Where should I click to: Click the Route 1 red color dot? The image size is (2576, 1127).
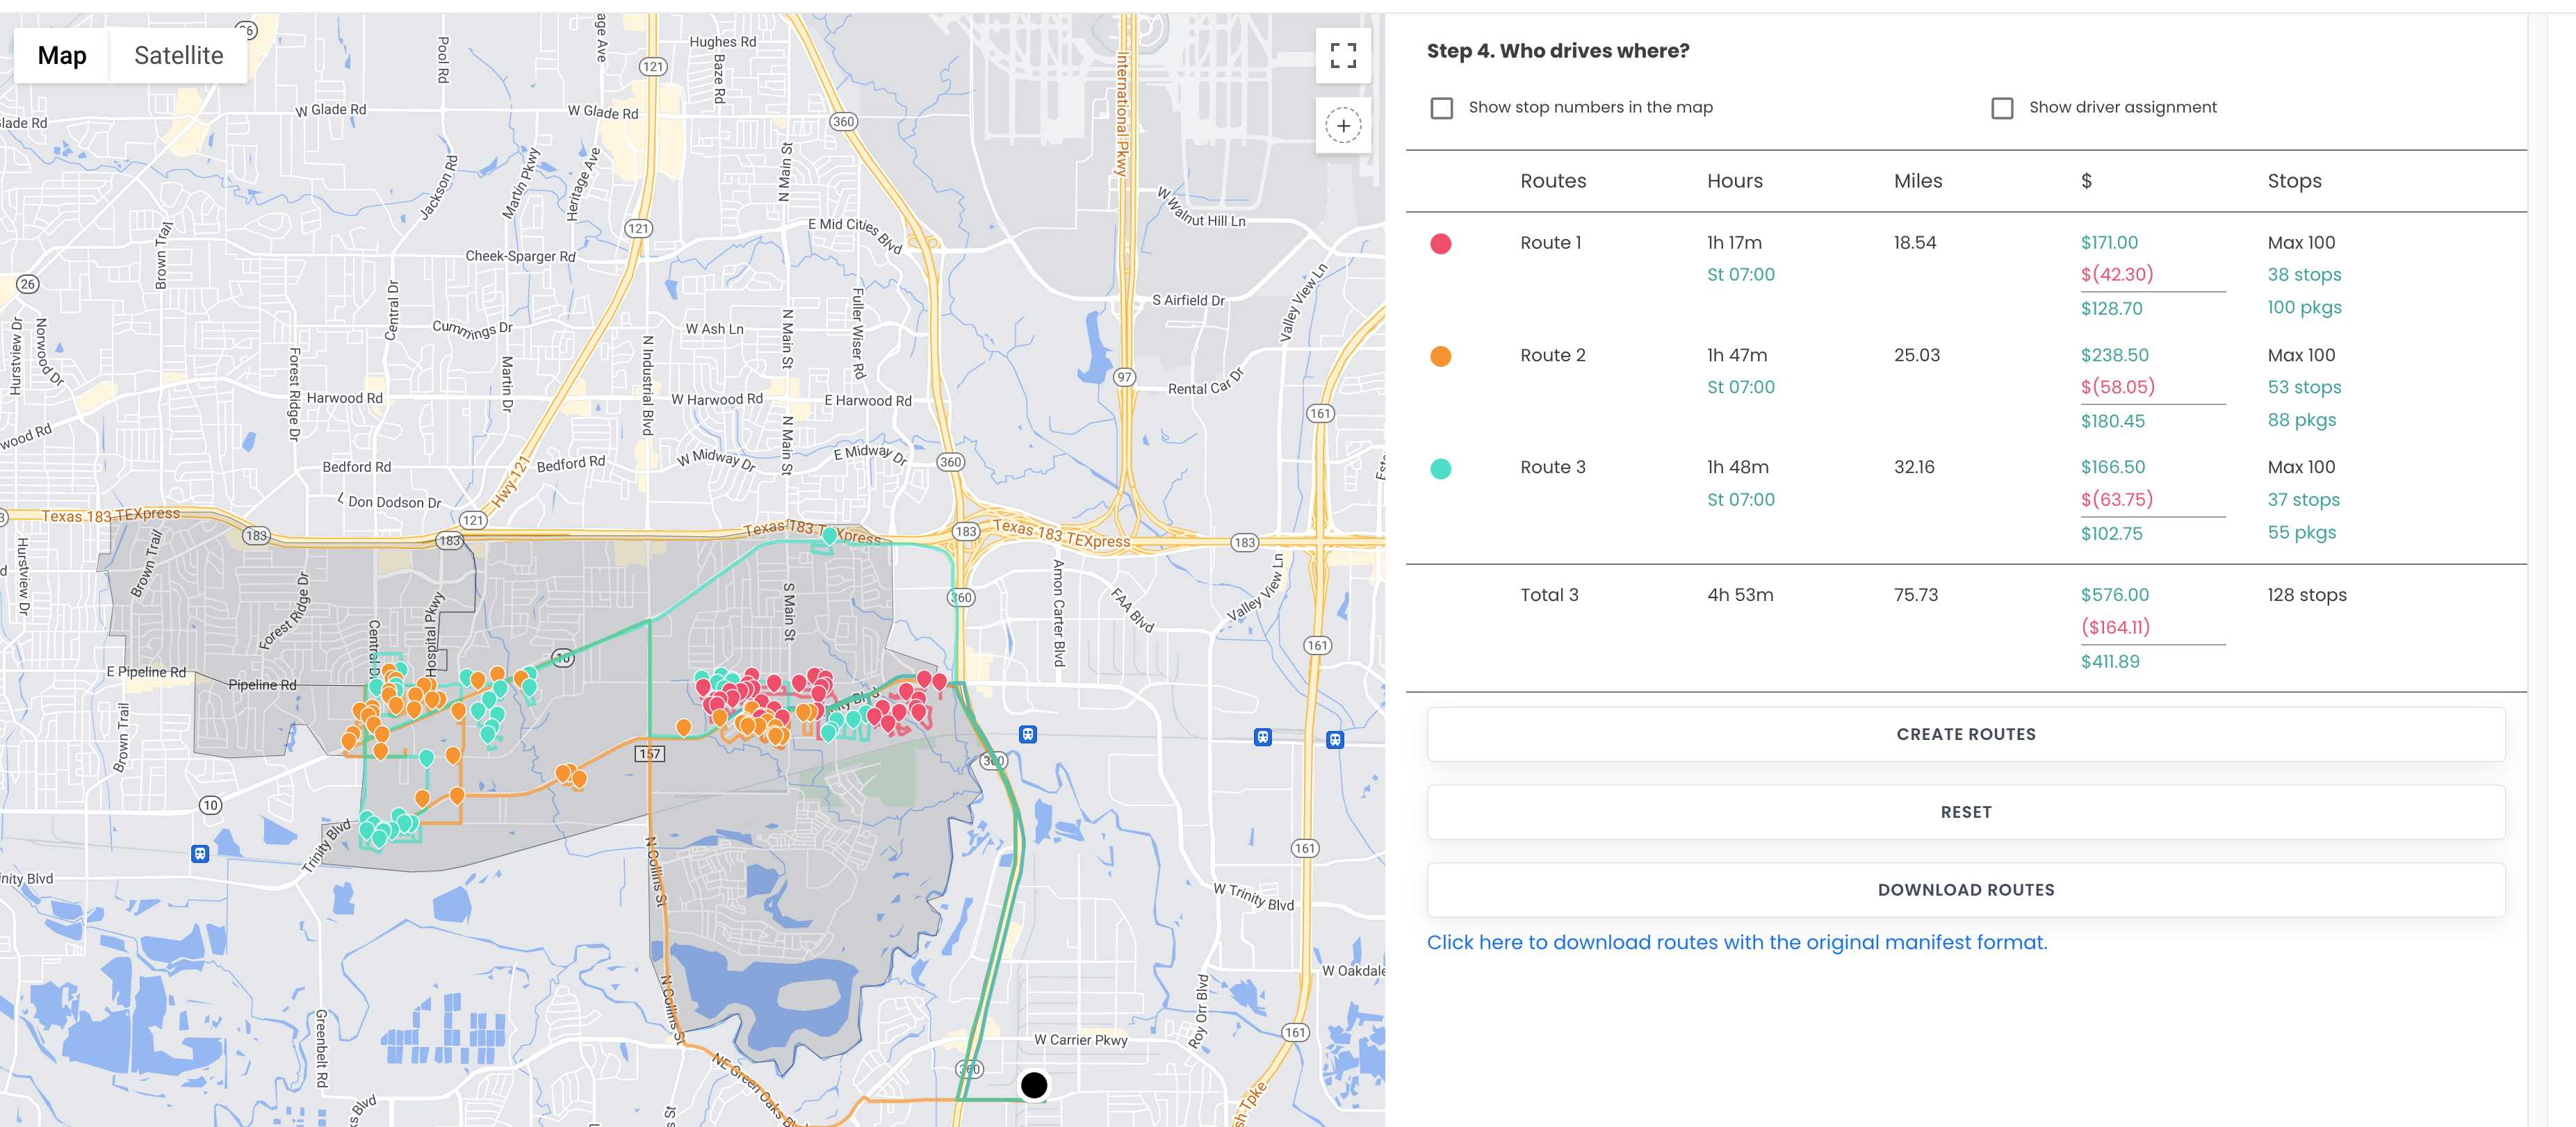point(1440,244)
